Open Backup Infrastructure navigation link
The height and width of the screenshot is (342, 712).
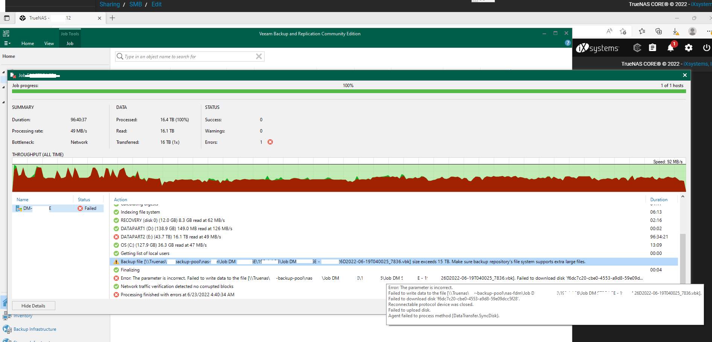click(x=35, y=329)
